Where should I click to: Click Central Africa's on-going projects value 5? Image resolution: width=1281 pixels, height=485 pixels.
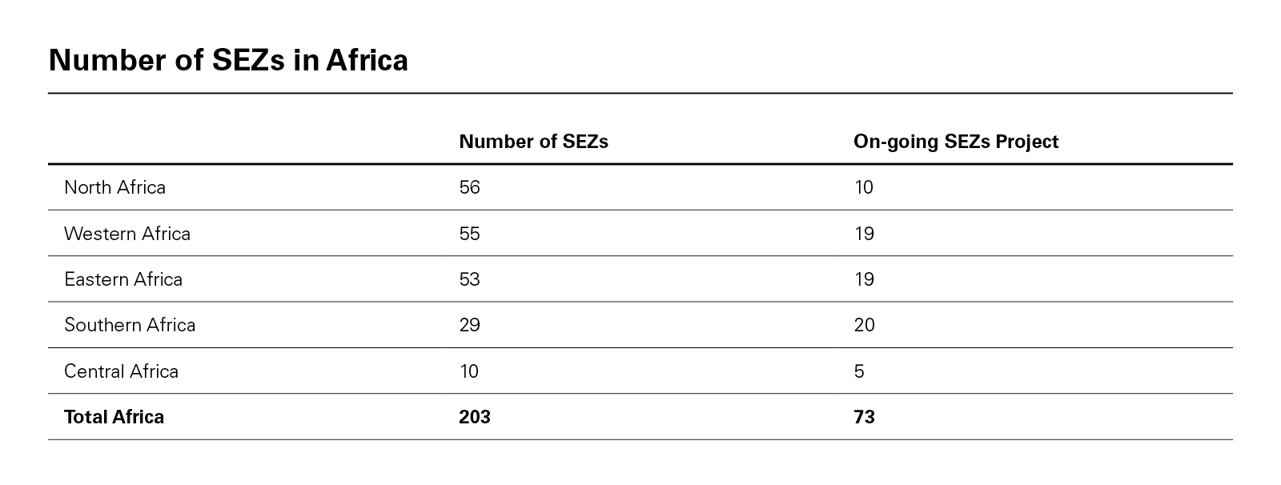pyautogui.click(x=859, y=371)
